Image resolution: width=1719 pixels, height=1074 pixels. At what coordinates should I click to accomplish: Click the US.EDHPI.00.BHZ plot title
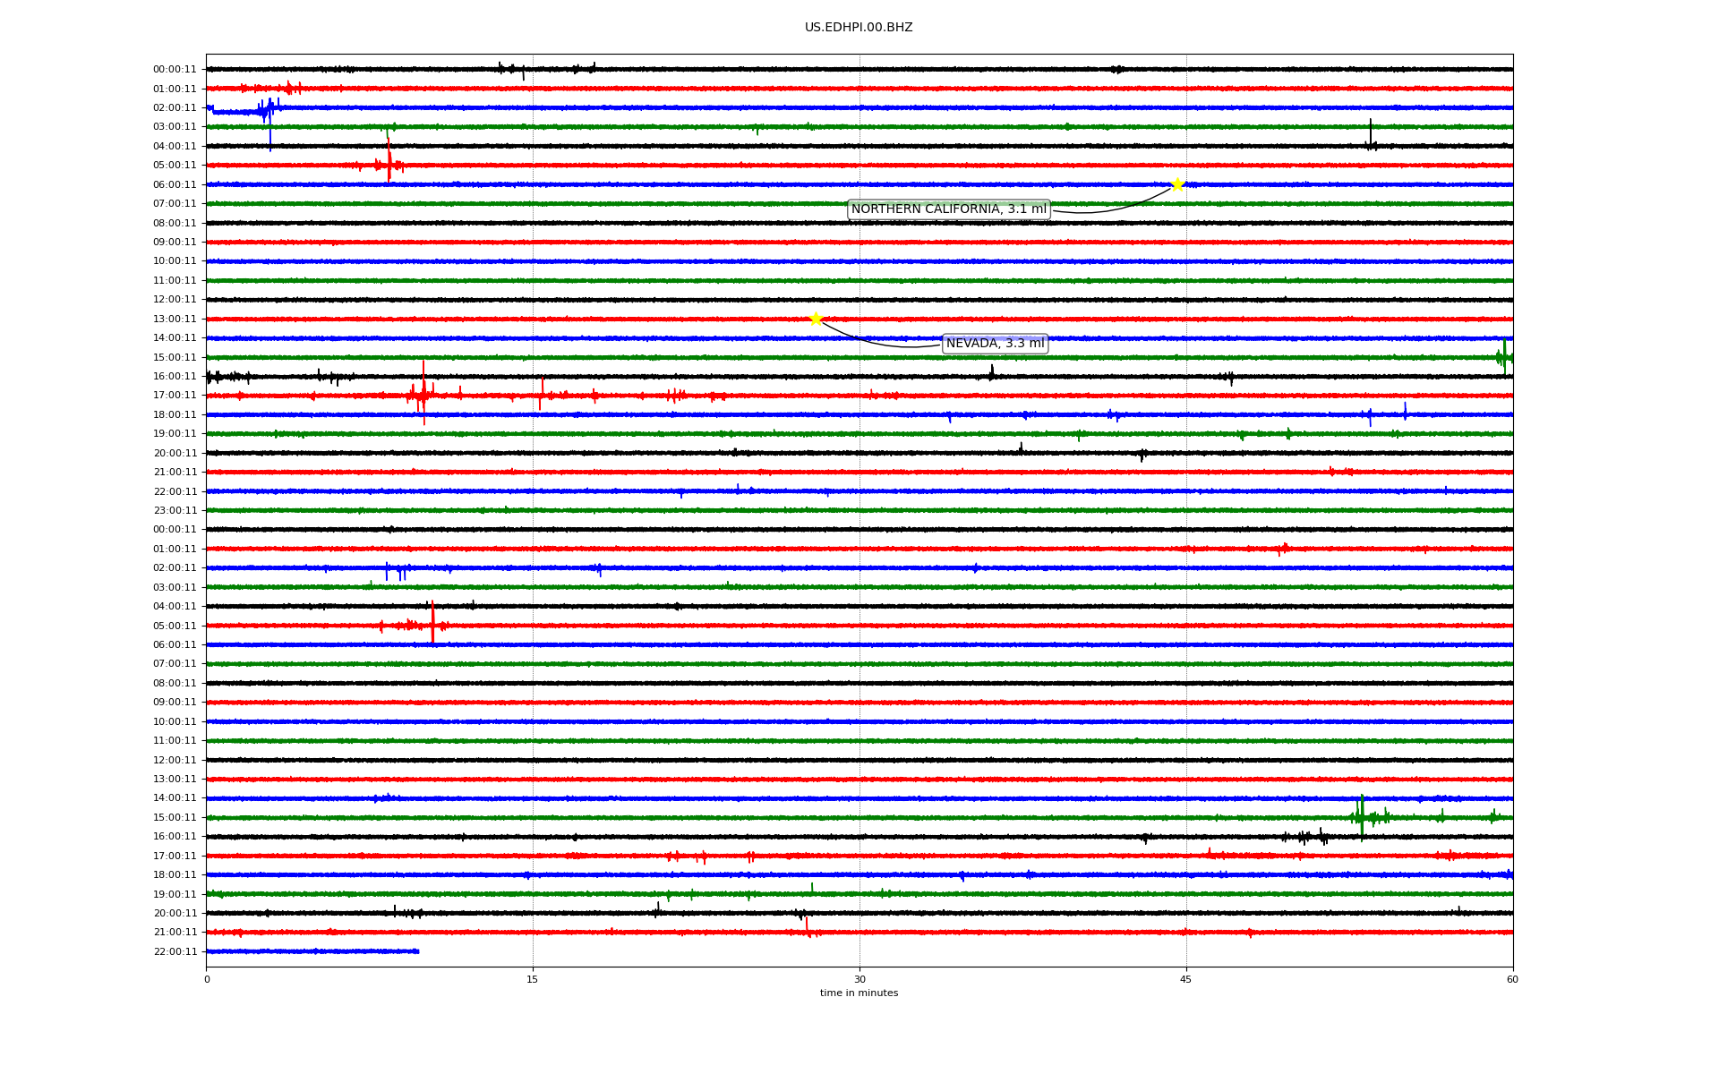859,28
